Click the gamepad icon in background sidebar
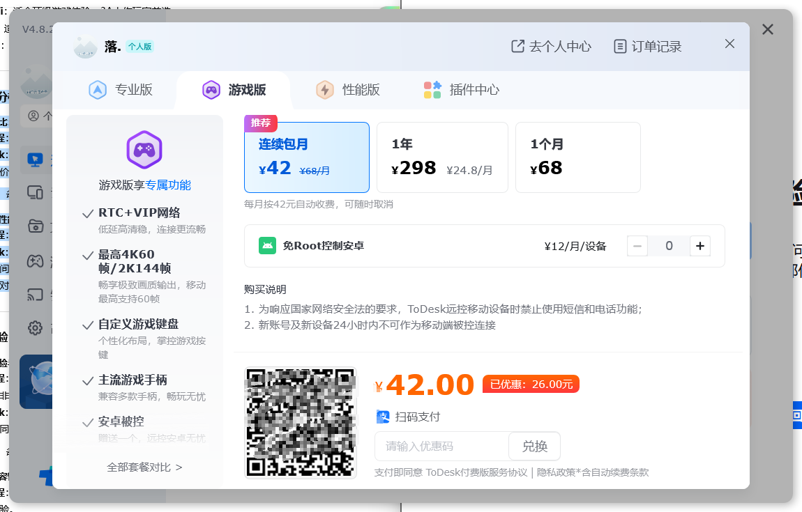The image size is (802, 512). point(36,262)
